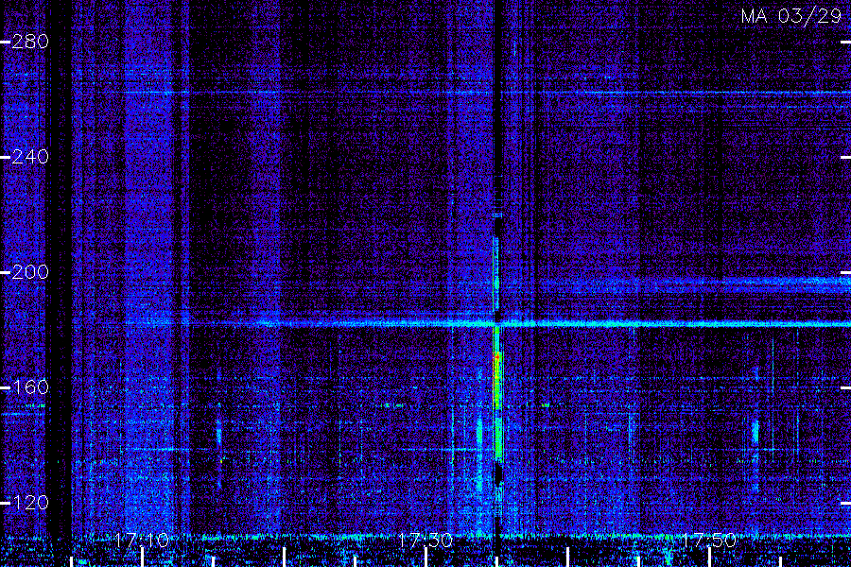Click the 240 frequency axis label
The image size is (851, 567).
[x=30, y=158]
